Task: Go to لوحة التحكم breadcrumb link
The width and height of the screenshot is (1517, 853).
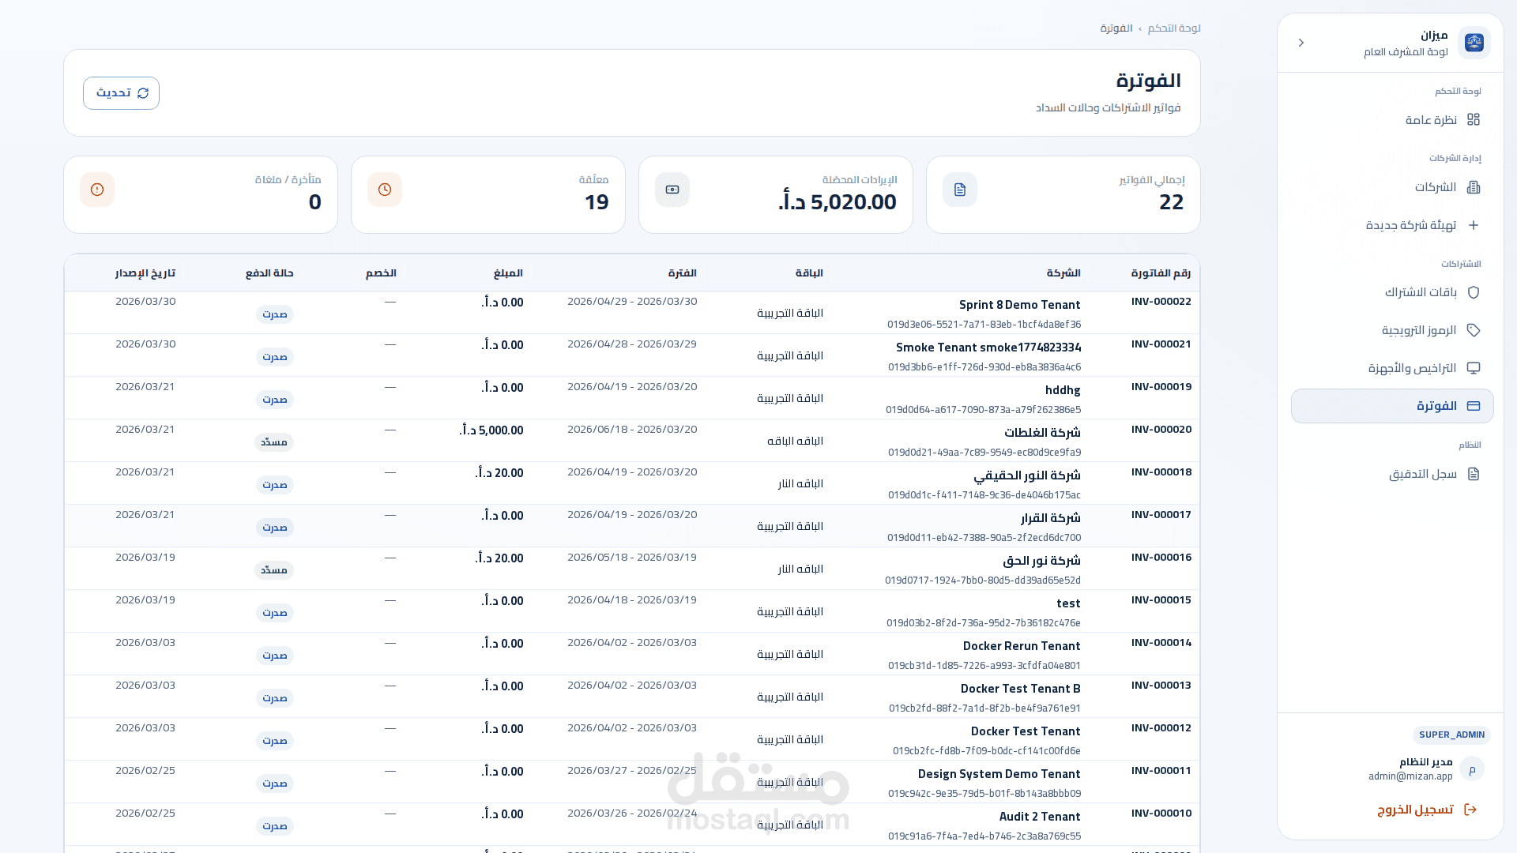Action: pyautogui.click(x=1173, y=28)
